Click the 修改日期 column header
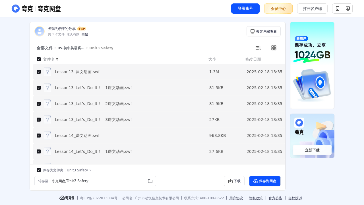The width and height of the screenshot is (364, 205). [x=253, y=59]
